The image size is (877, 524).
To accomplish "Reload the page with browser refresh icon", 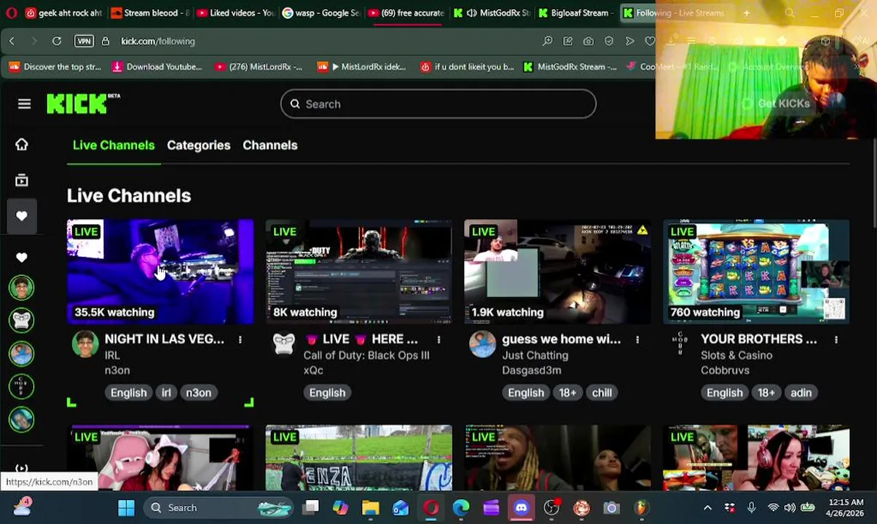I will click(x=56, y=41).
